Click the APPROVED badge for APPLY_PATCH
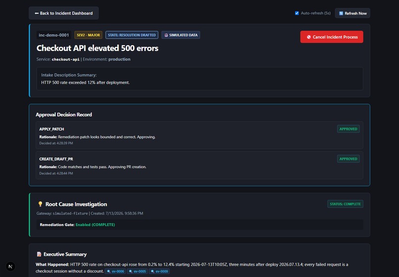This screenshot has width=399, height=277. tap(349, 129)
